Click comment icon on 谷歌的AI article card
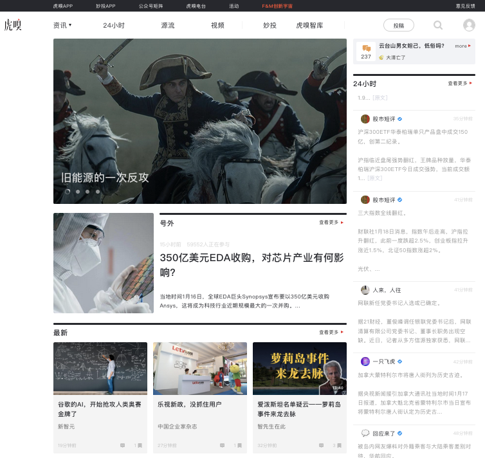The image size is (485, 458). click(x=122, y=445)
